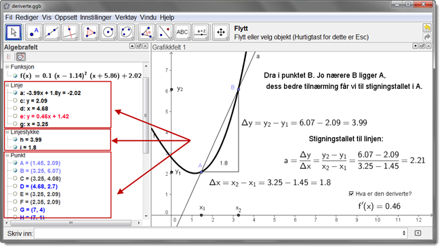Open Algebrafelt panel in separate window
This screenshot has width=442, height=249.
point(139,46)
